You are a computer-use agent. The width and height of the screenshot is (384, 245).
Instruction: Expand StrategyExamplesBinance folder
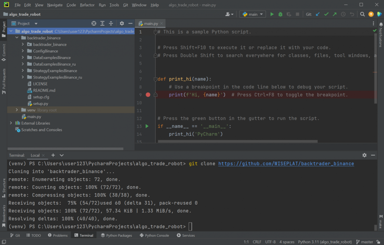pos(23,70)
